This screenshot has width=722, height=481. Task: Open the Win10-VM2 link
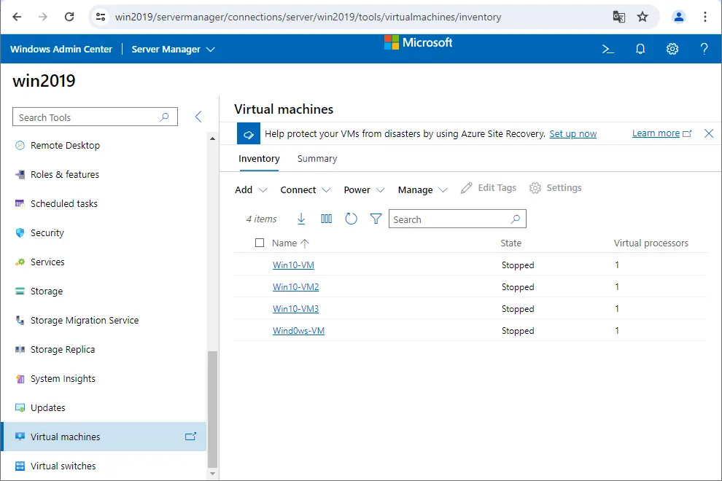[x=295, y=286]
